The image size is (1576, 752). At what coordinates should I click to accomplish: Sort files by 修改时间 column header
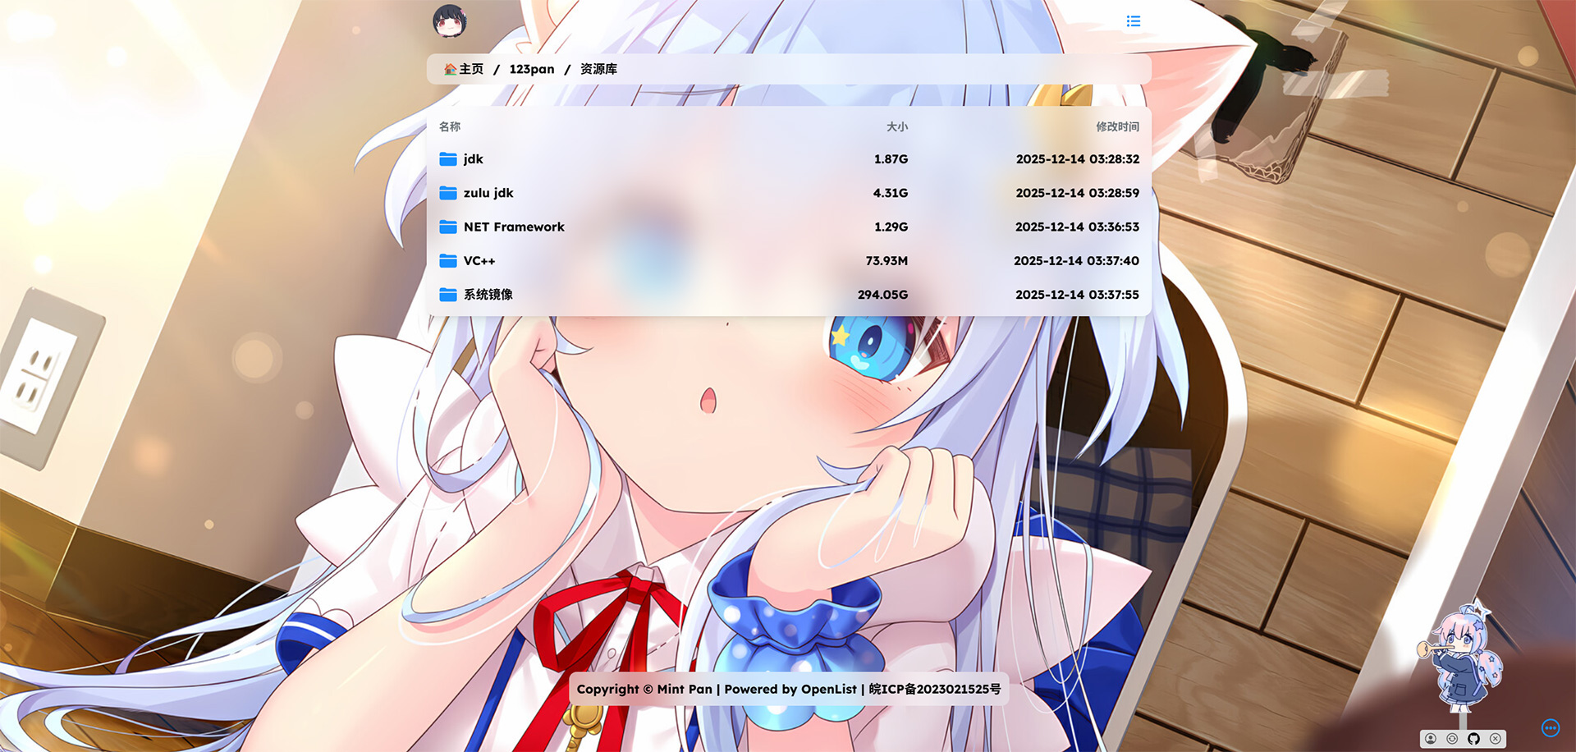point(1117,126)
